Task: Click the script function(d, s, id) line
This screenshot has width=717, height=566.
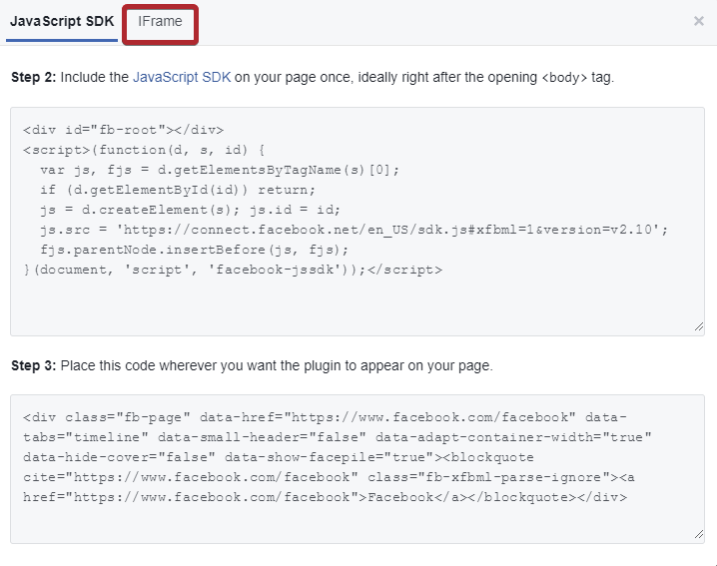Action: pyautogui.click(x=144, y=150)
